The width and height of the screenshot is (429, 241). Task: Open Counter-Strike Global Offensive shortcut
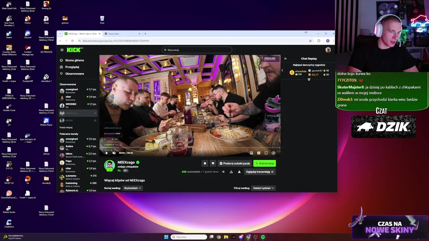[x=9, y=50]
